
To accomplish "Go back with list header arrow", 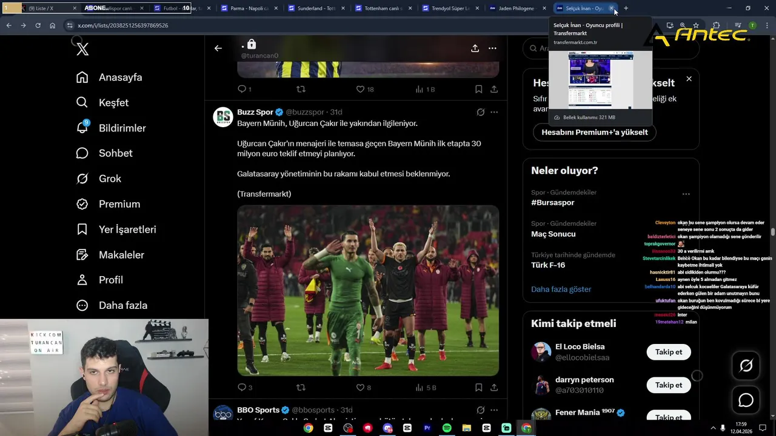I will (218, 48).
